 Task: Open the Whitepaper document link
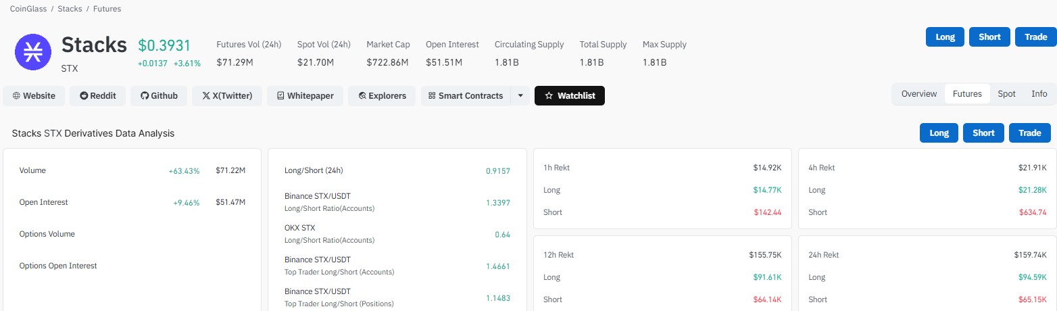[x=305, y=96]
